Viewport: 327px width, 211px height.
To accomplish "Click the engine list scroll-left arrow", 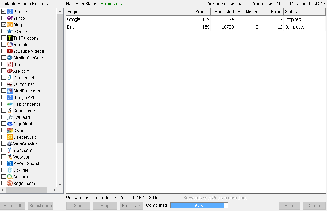I will pyautogui.click(x=3, y=190).
